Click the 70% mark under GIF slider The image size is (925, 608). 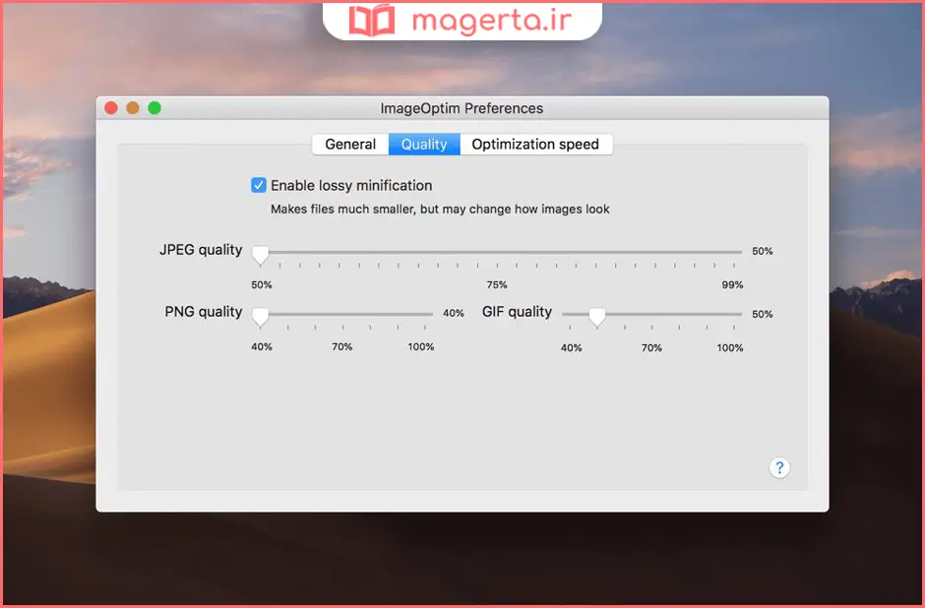click(651, 348)
